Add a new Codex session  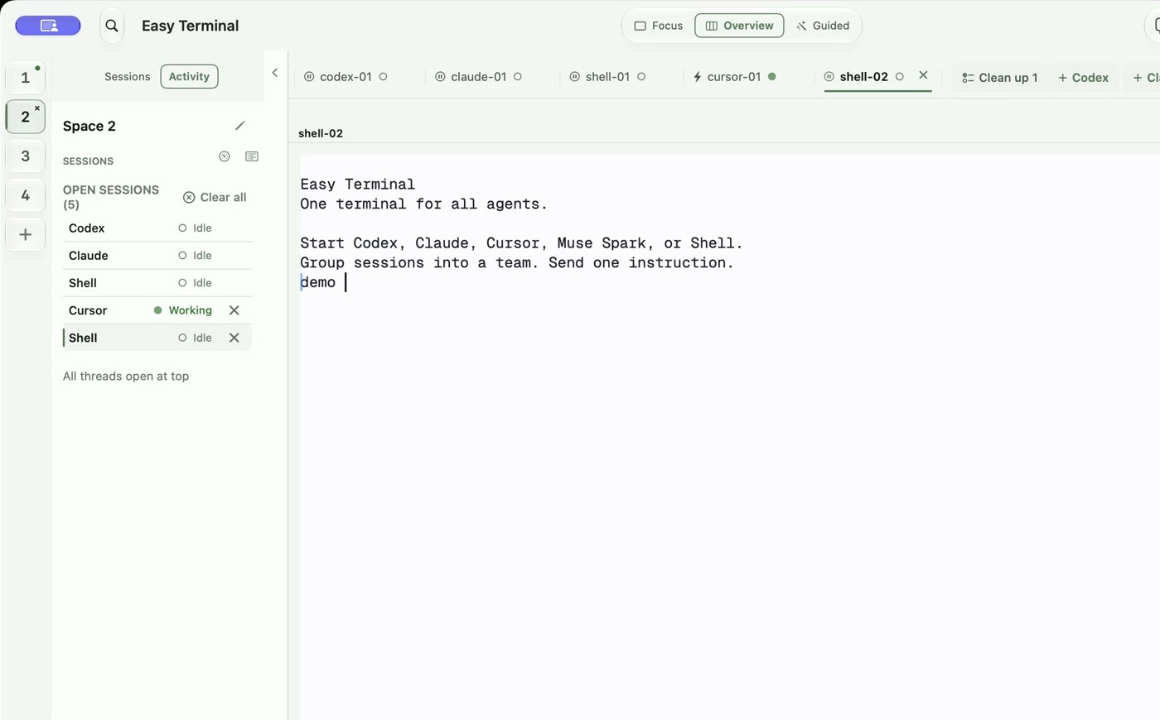coord(1083,77)
